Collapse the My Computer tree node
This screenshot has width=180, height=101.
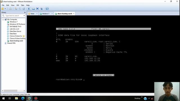tap(3, 20)
